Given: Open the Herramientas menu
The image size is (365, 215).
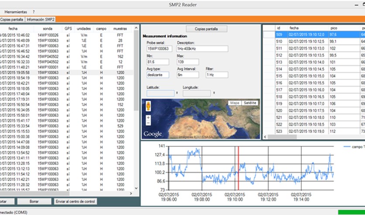Looking at the screenshot, I should click(x=15, y=11).
